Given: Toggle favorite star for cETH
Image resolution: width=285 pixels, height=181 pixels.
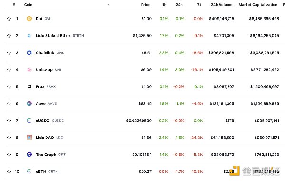Looking at the screenshot, I should tap(9, 172).
